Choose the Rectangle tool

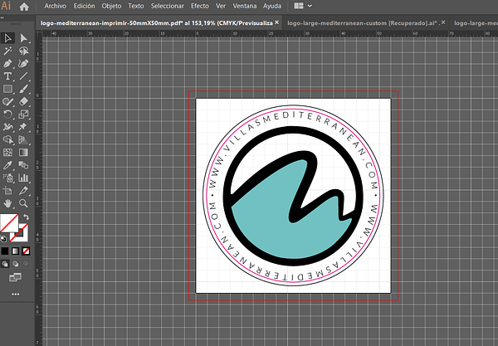[x=7, y=88]
